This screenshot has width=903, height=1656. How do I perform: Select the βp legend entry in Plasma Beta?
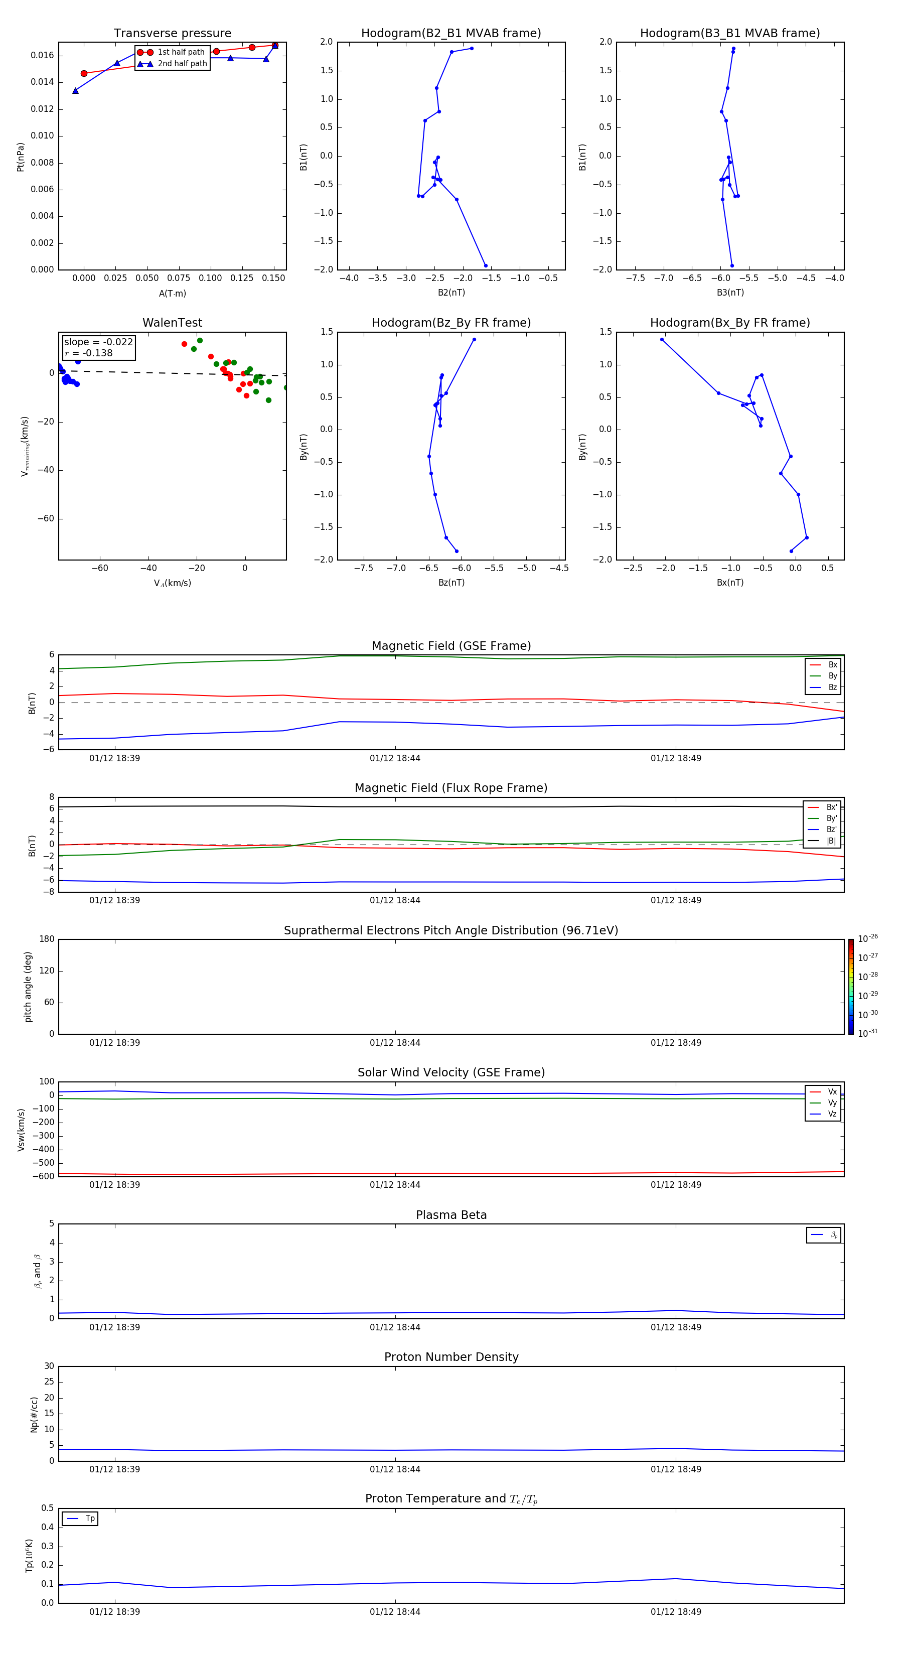click(x=824, y=1235)
